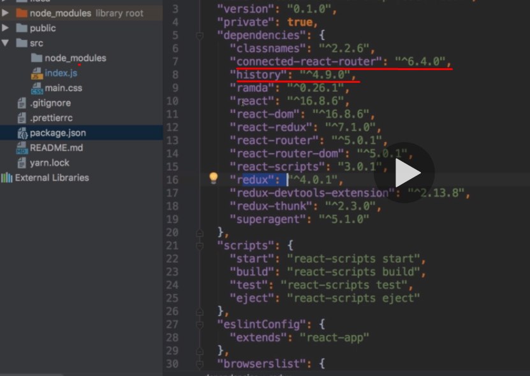The height and width of the screenshot is (376, 530).
Task: Expand the public folder arrow
Action: tap(5, 27)
